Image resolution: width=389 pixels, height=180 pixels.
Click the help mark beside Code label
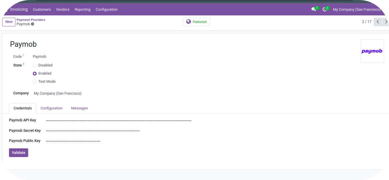coord(23,55)
